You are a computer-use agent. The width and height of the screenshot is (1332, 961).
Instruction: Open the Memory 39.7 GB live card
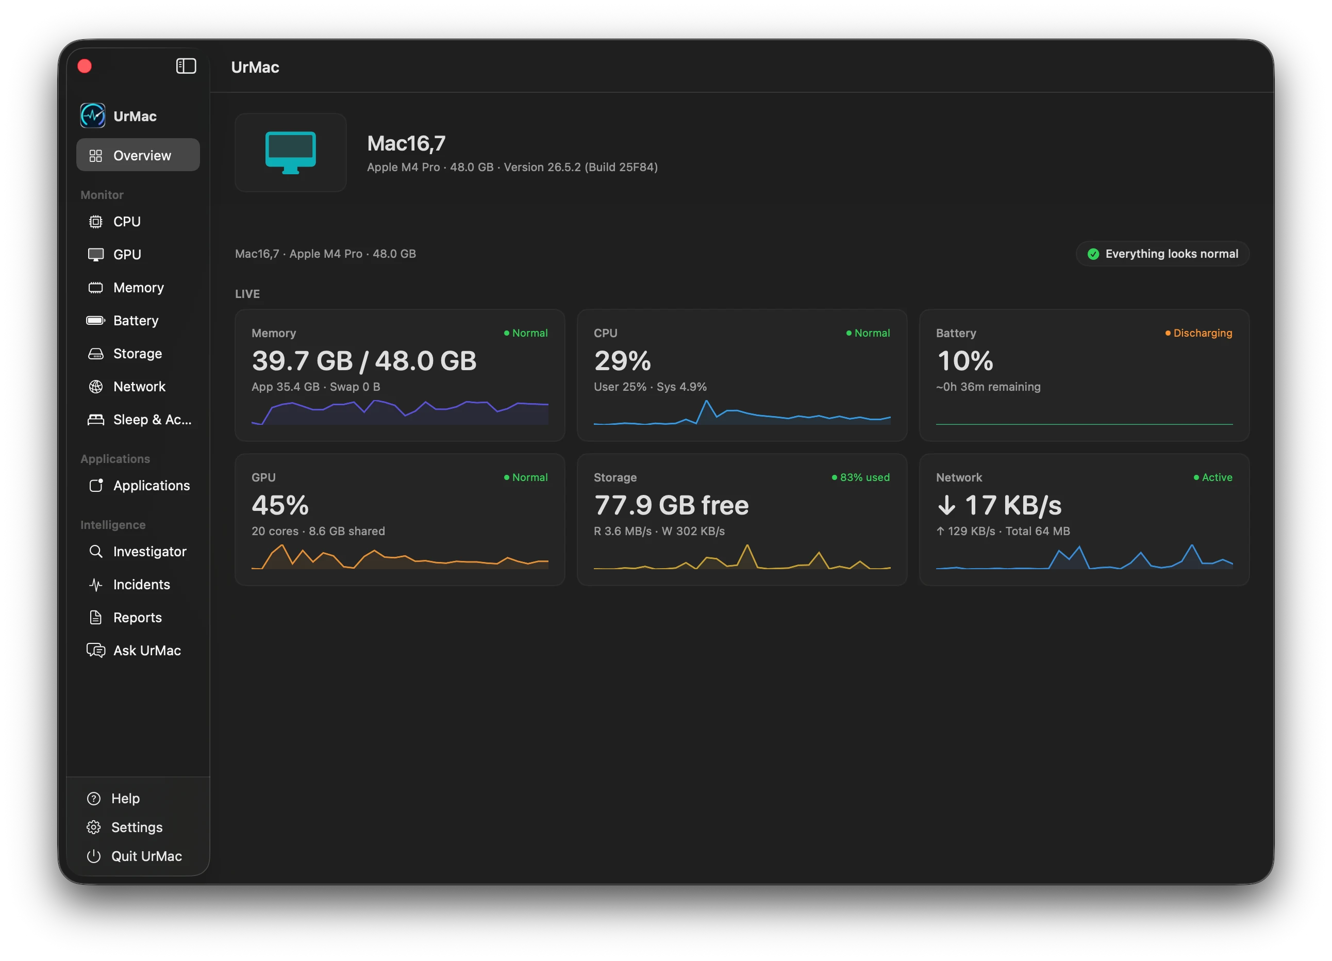(x=399, y=375)
